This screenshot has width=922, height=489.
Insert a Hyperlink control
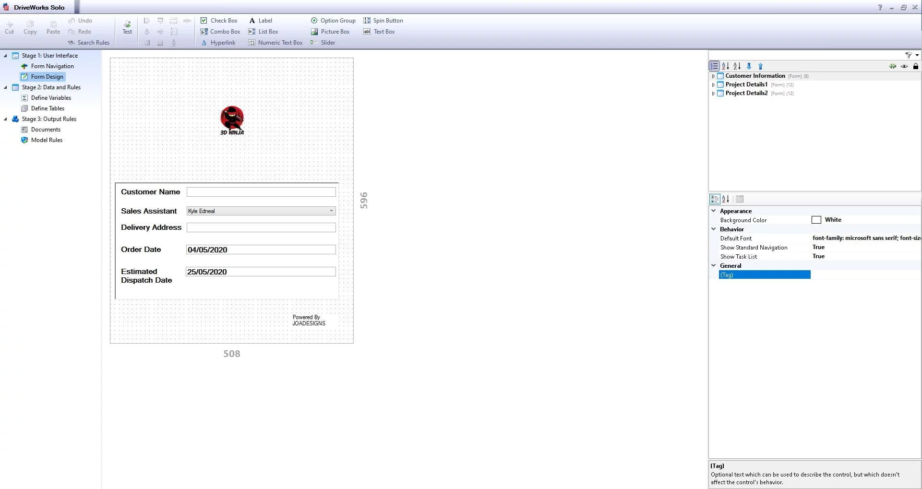tap(218, 43)
